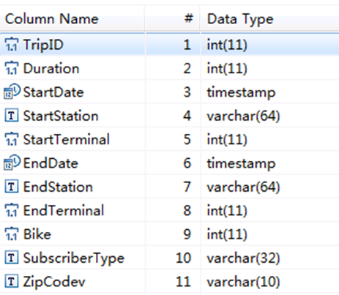The width and height of the screenshot is (339, 295).
Task: Sort by the Data Type header
Action: point(240,20)
